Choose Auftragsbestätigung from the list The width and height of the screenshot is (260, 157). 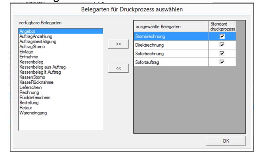(38, 42)
